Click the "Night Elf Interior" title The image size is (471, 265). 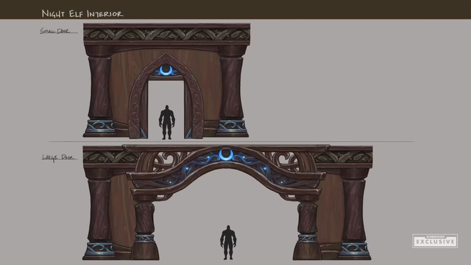82,13
